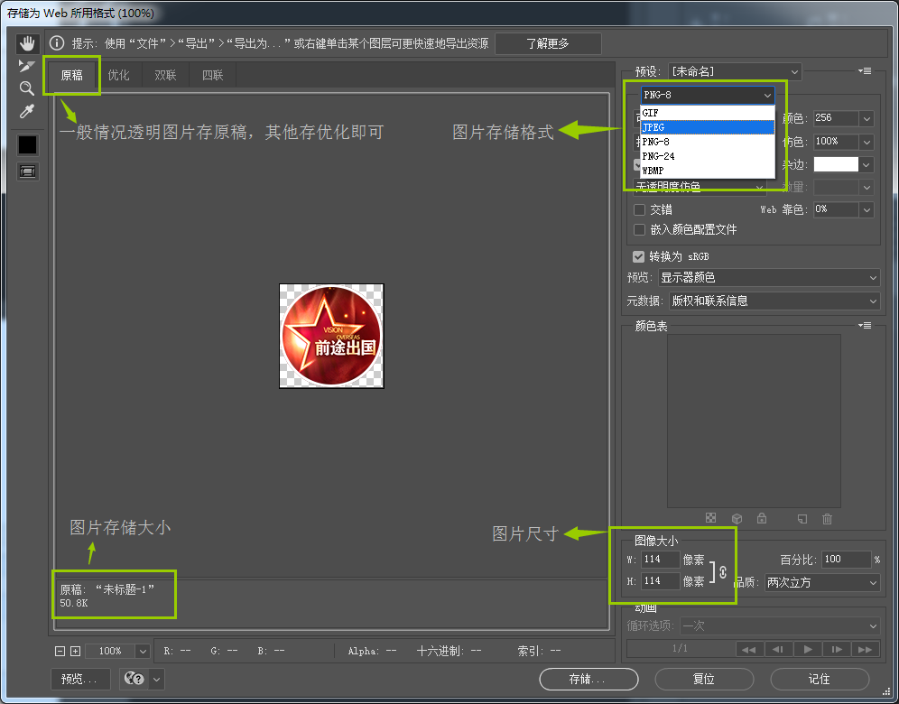The width and height of the screenshot is (899, 704).
Task: Choose GIF from the format list
Action: point(708,113)
